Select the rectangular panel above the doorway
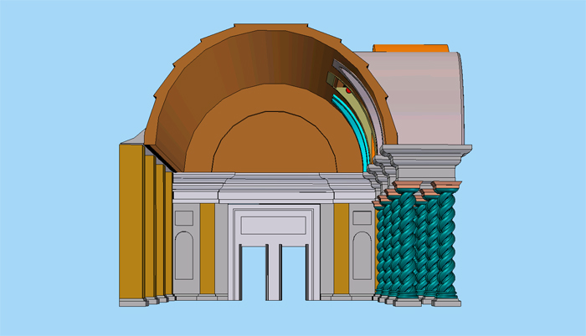 [274, 226]
